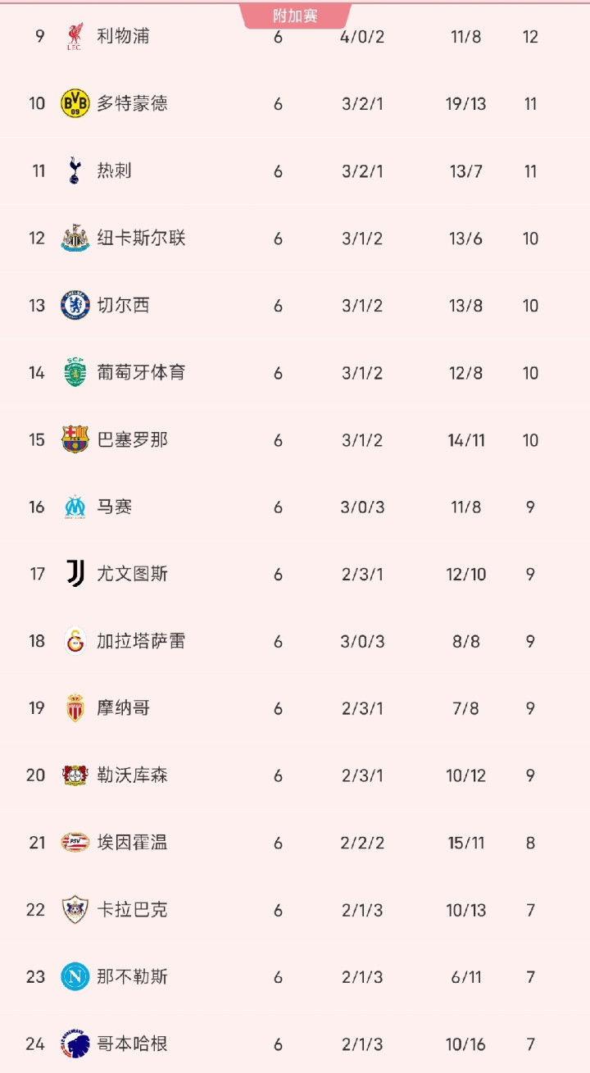
Task: Click the Liverpool club crest icon
Action: [x=75, y=37]
